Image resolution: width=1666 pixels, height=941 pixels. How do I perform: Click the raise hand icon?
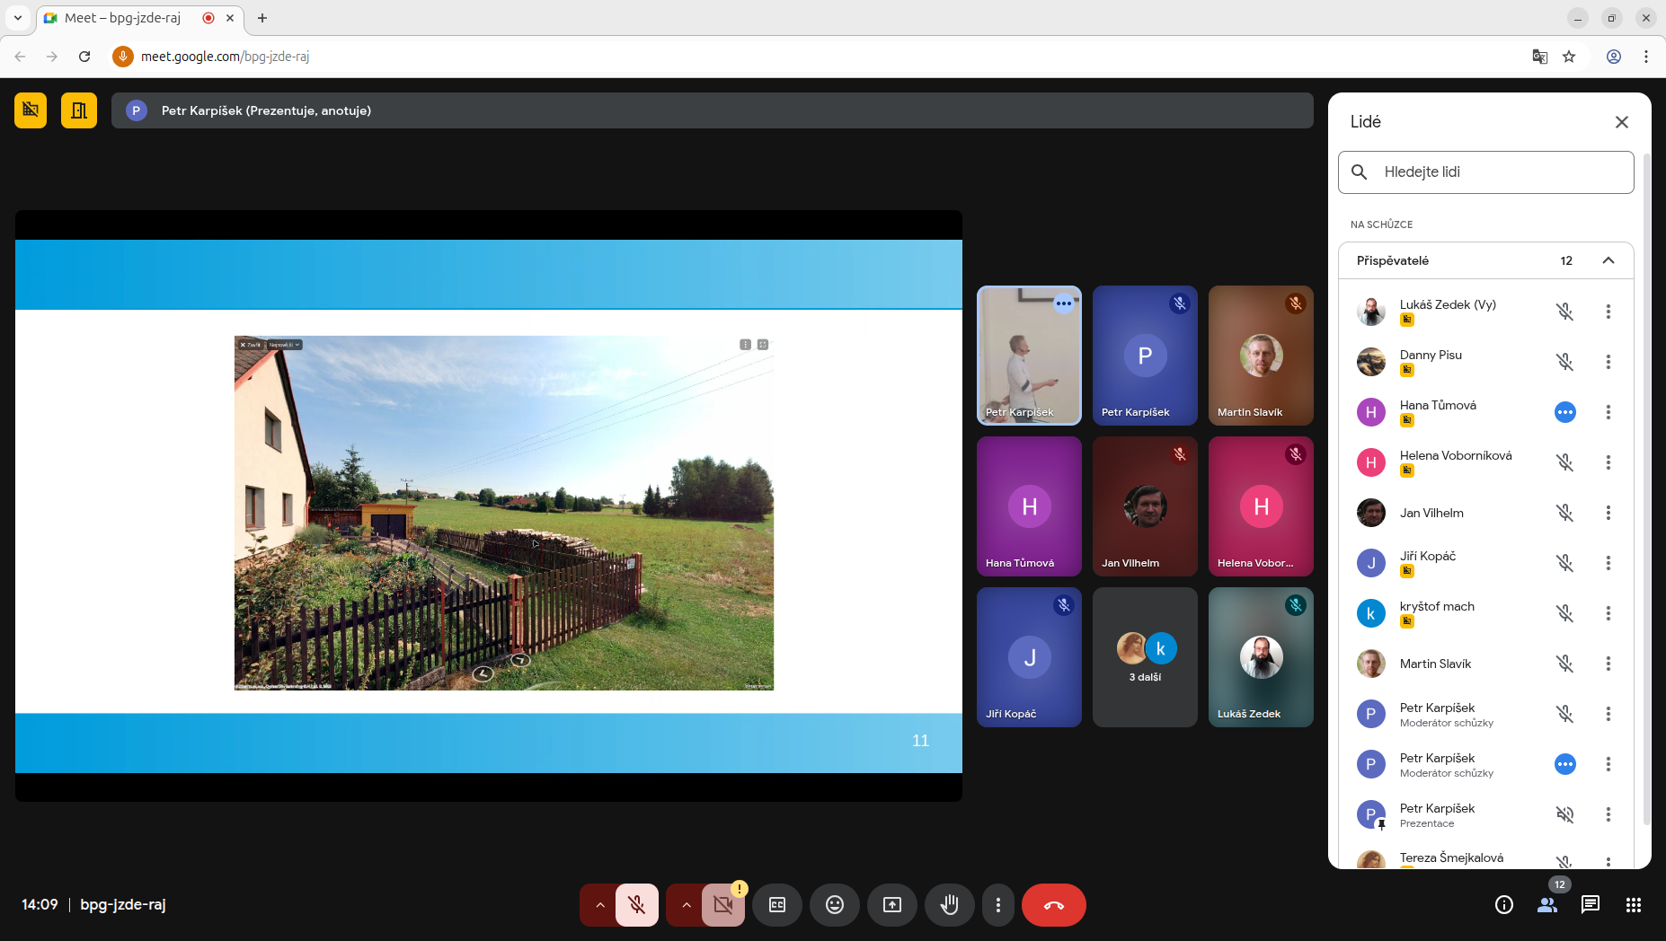point(949,905)
